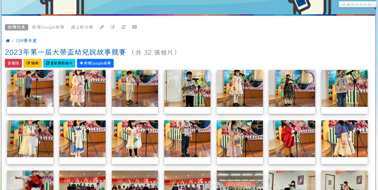Click the cyan 重新擷取相片 button
Screen dimensions: 378x190
click(59, 63)
